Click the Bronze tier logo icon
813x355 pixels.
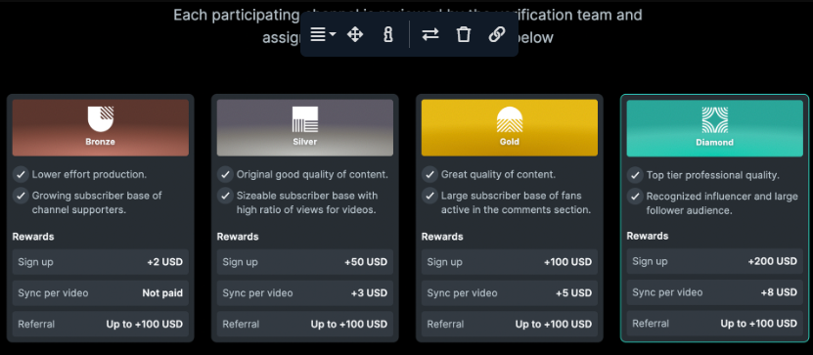tap(101, 119)
